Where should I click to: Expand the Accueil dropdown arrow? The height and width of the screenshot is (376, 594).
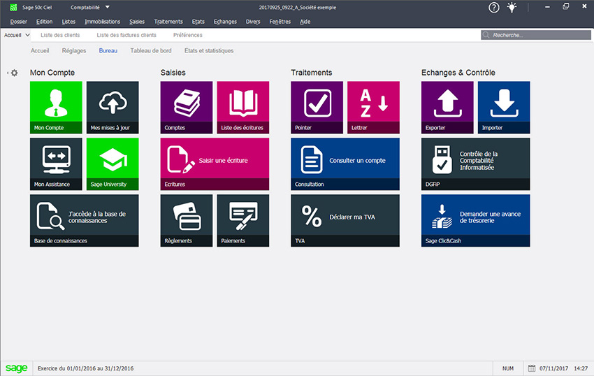point(27,34)
